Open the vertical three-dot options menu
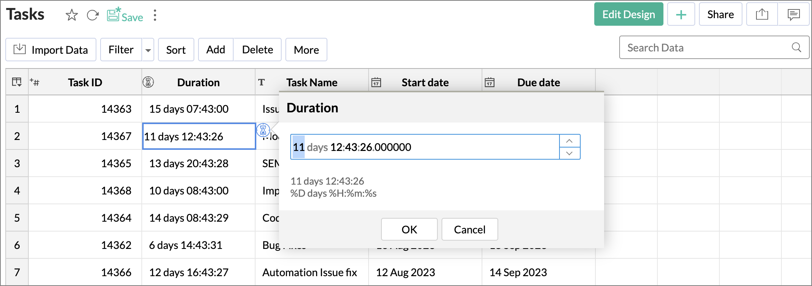Viewport: 812px width, 286px height. coord(155,15)
